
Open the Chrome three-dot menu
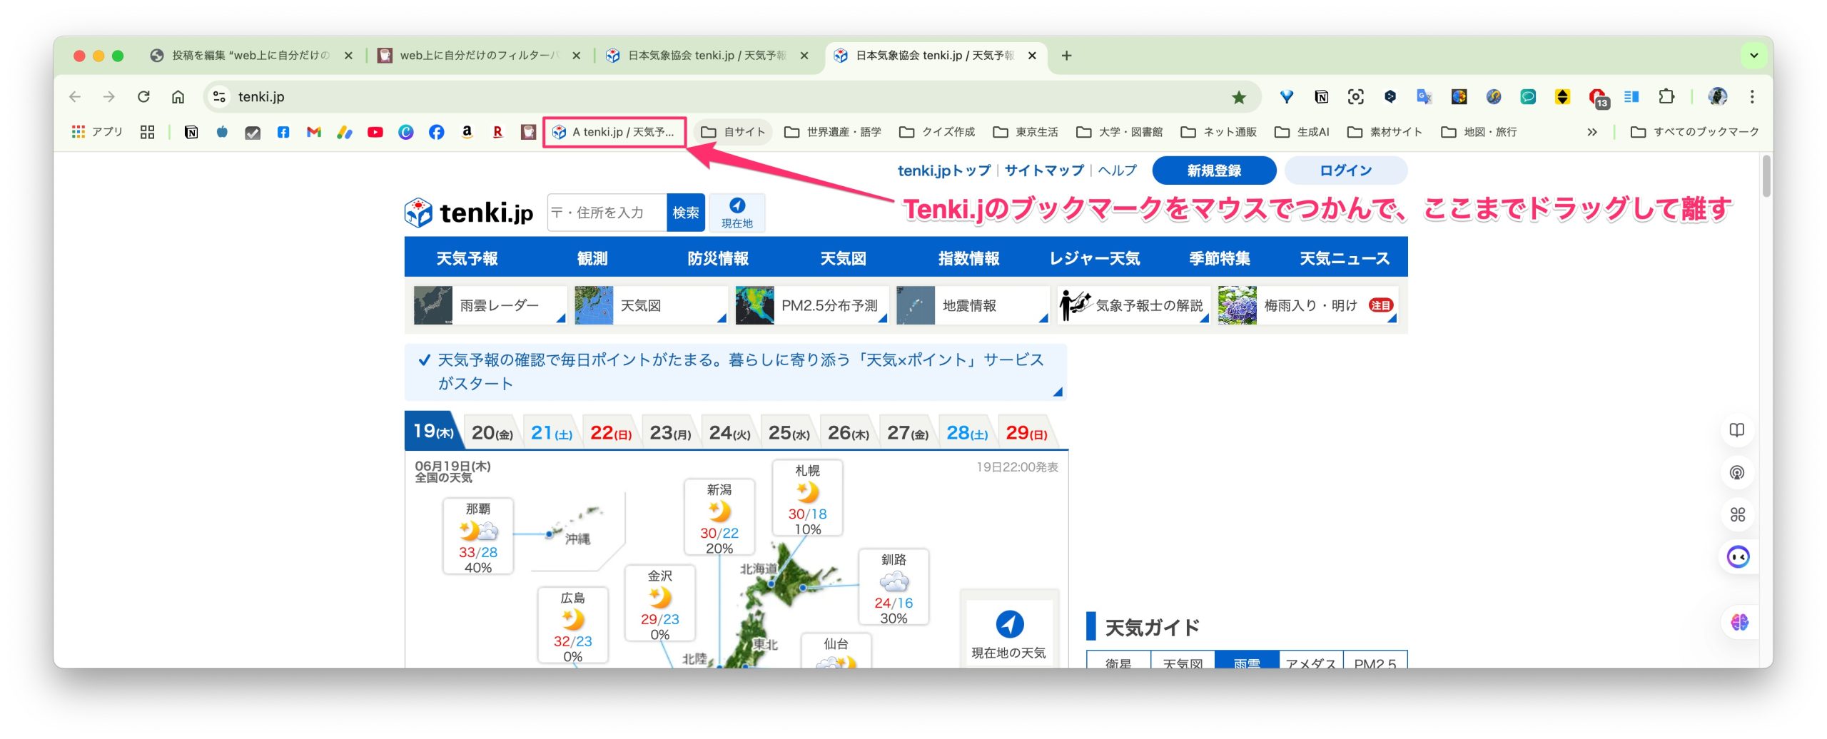pos(1752,96)
